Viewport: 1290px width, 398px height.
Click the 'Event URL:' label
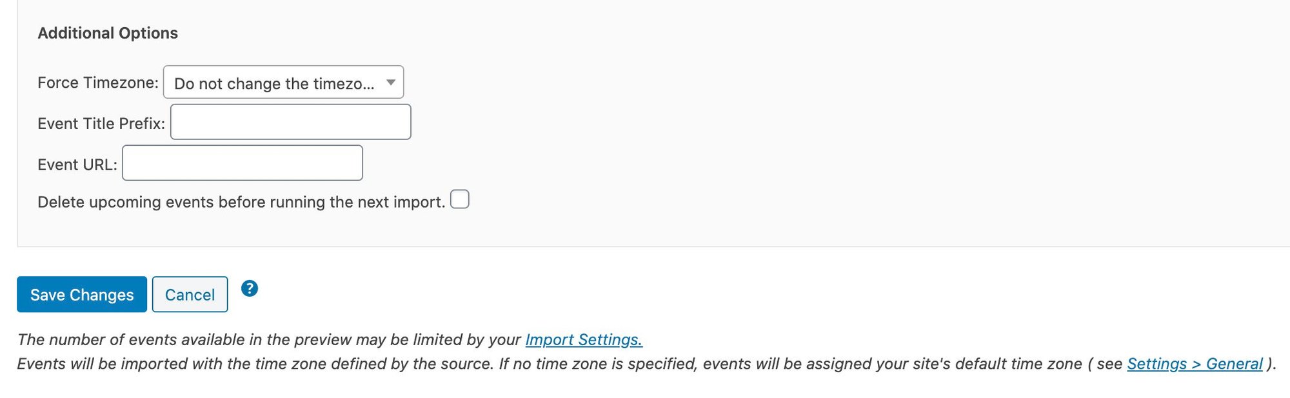point(77,164)
